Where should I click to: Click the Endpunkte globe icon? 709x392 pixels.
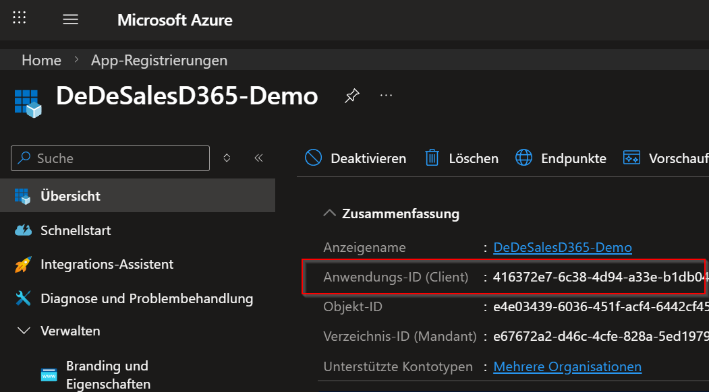click(523, 158)
